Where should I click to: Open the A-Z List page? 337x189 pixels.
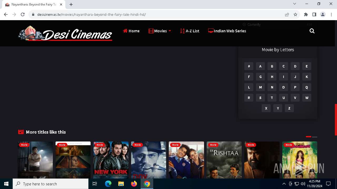[190, 31]
